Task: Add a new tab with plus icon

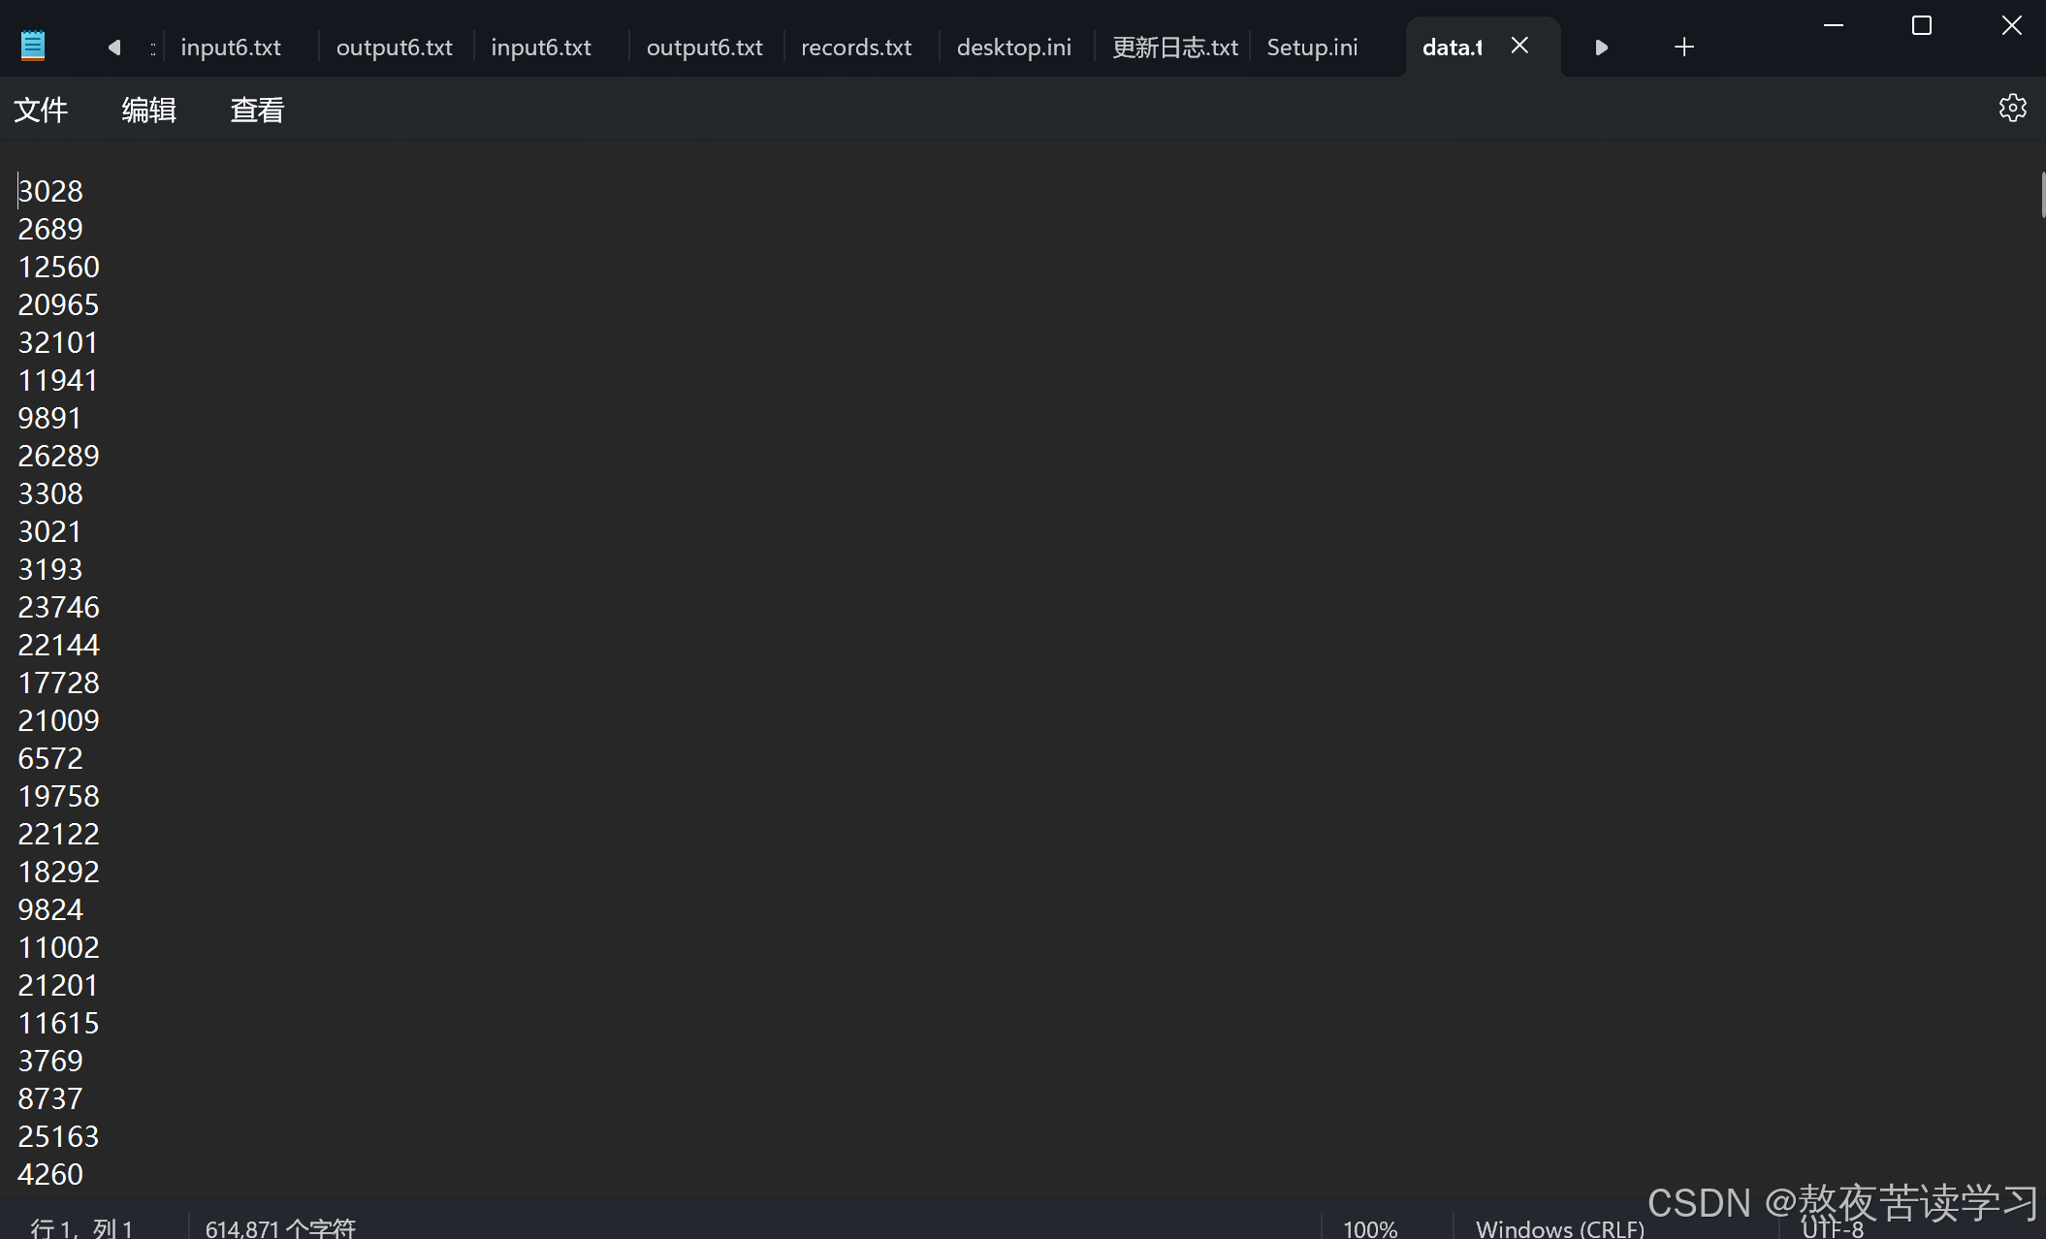Action: pos(1684,47)
